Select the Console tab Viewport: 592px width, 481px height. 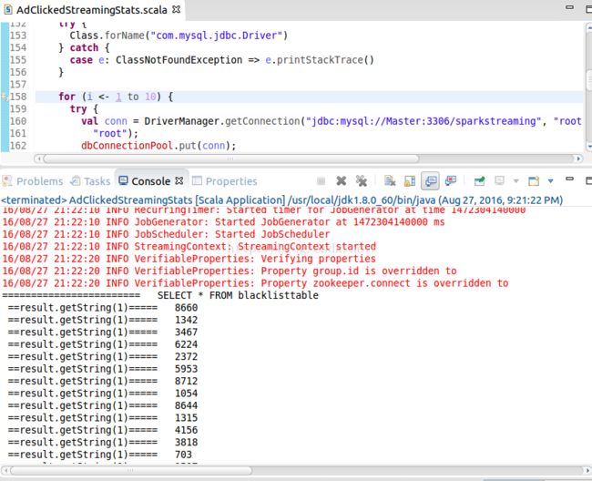150,181
